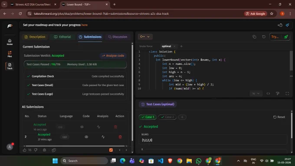This screenshot has width=295, height=166.
Task: Switch to the Editorial tab
Action: (62, 37)
